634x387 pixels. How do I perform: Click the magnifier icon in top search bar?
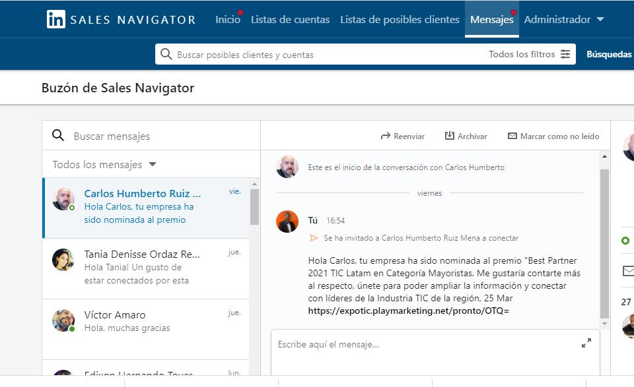pyautogui.click(x=166, y=54)
